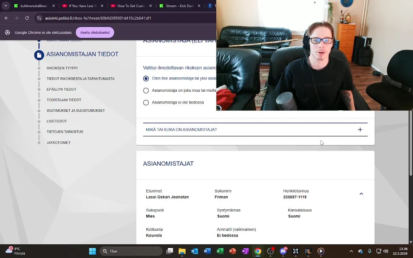The image size is (413, 258).
Task: Close the Stream - Kick Dash tab
Action: coord(199,6)
